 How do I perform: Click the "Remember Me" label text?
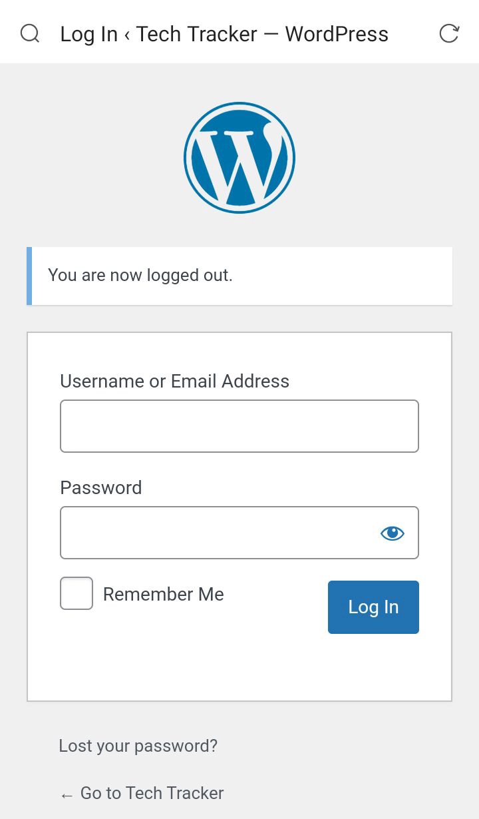pos(163,594)
